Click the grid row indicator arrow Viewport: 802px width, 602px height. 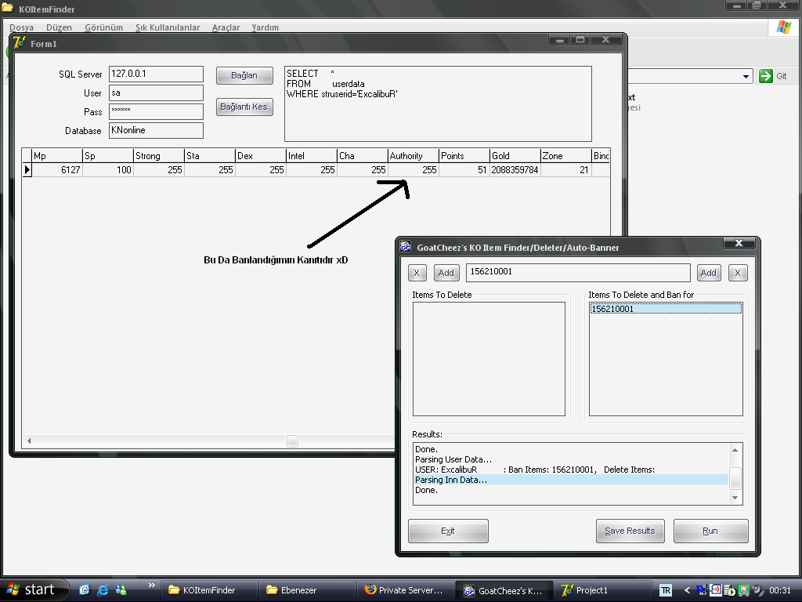27,170
